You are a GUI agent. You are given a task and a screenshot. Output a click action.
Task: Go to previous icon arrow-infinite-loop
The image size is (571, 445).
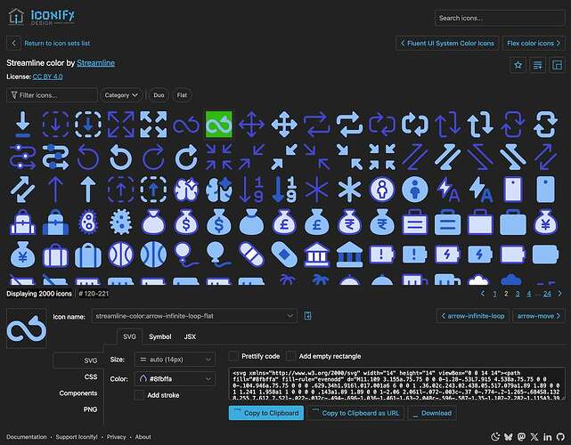pyautogui.click(x=472, y=316)
